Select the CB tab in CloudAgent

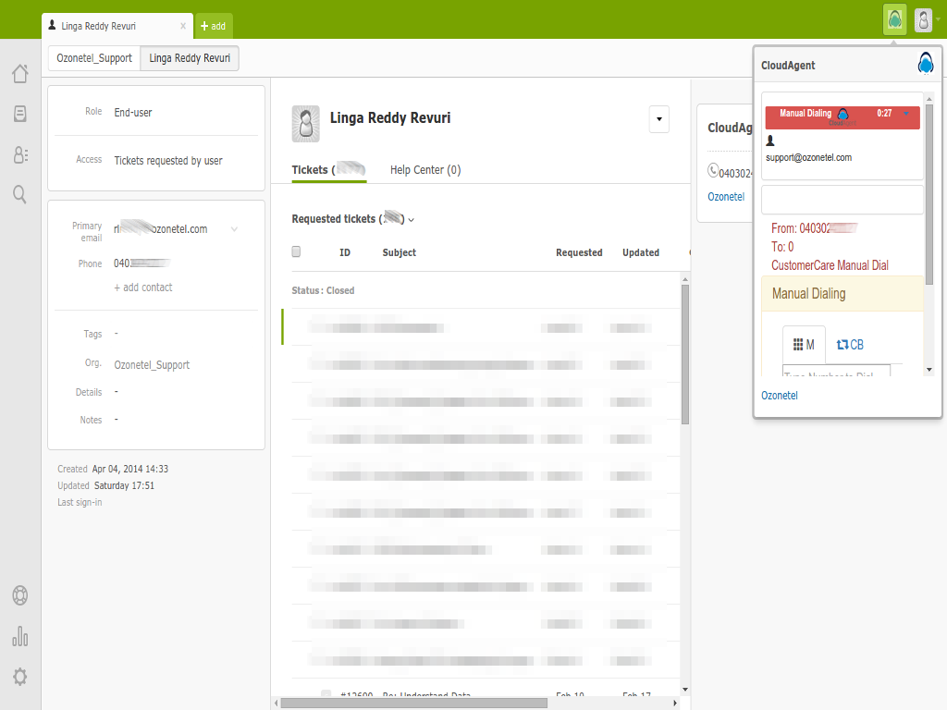[850, 345]
